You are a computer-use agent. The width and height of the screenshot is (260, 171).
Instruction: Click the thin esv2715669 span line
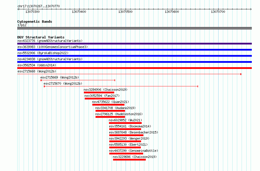[x=78, y=80]
